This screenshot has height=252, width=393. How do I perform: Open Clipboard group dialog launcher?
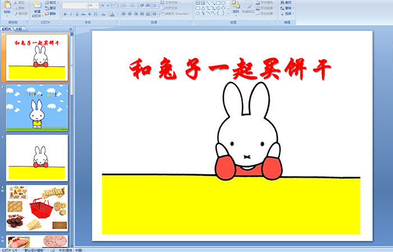(28, 22)
